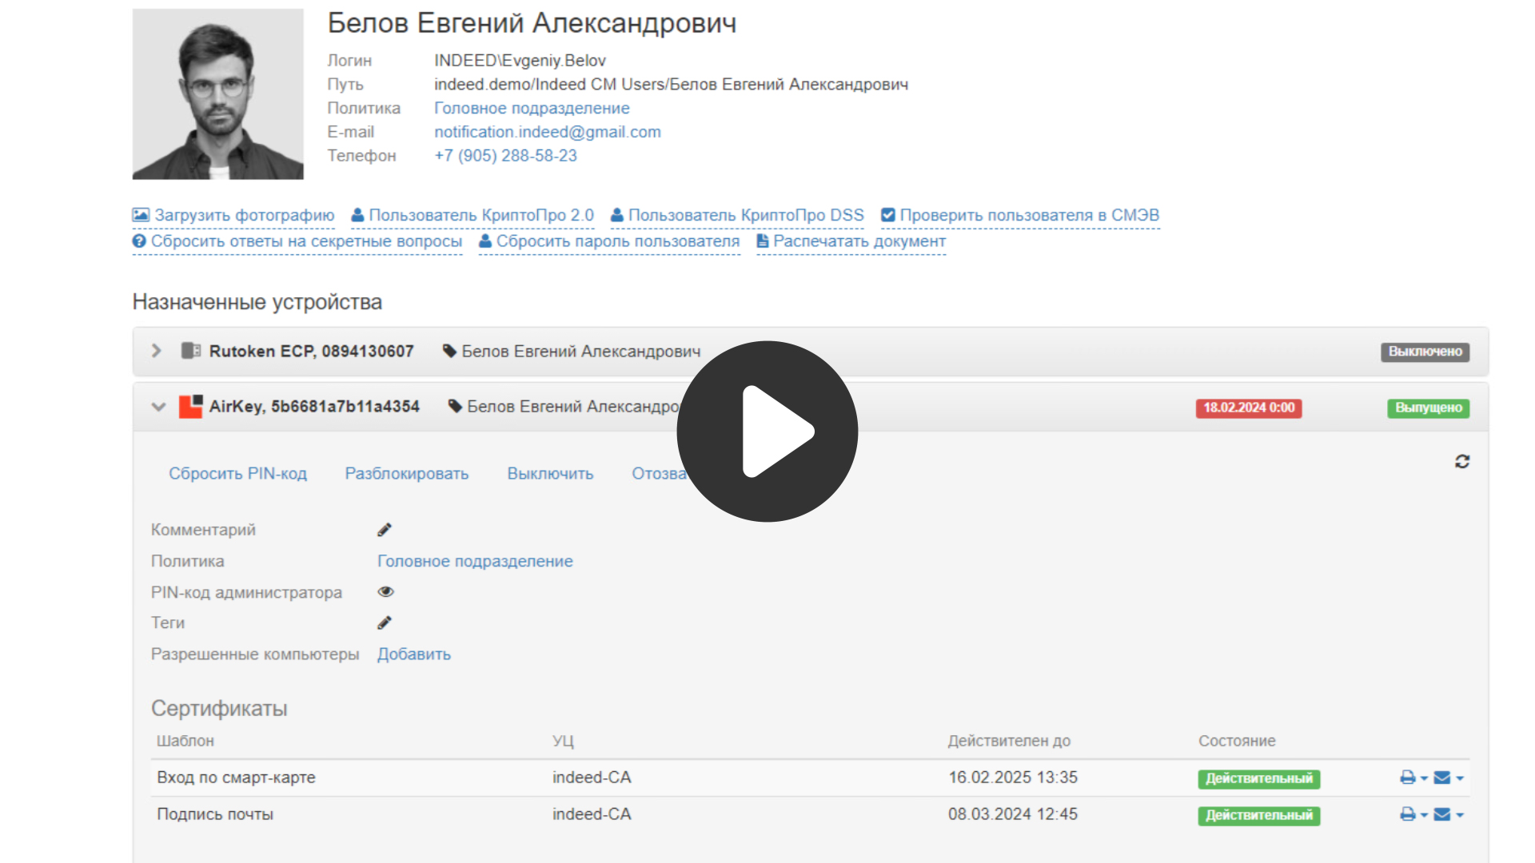Click the pencil icon next to Комментарий
1535x863 pixels.
pyautogui.click(x=385, y=530)
